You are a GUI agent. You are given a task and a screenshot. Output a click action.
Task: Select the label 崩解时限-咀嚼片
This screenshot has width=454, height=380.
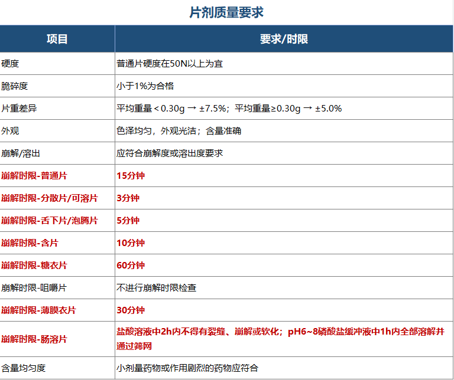34,287
